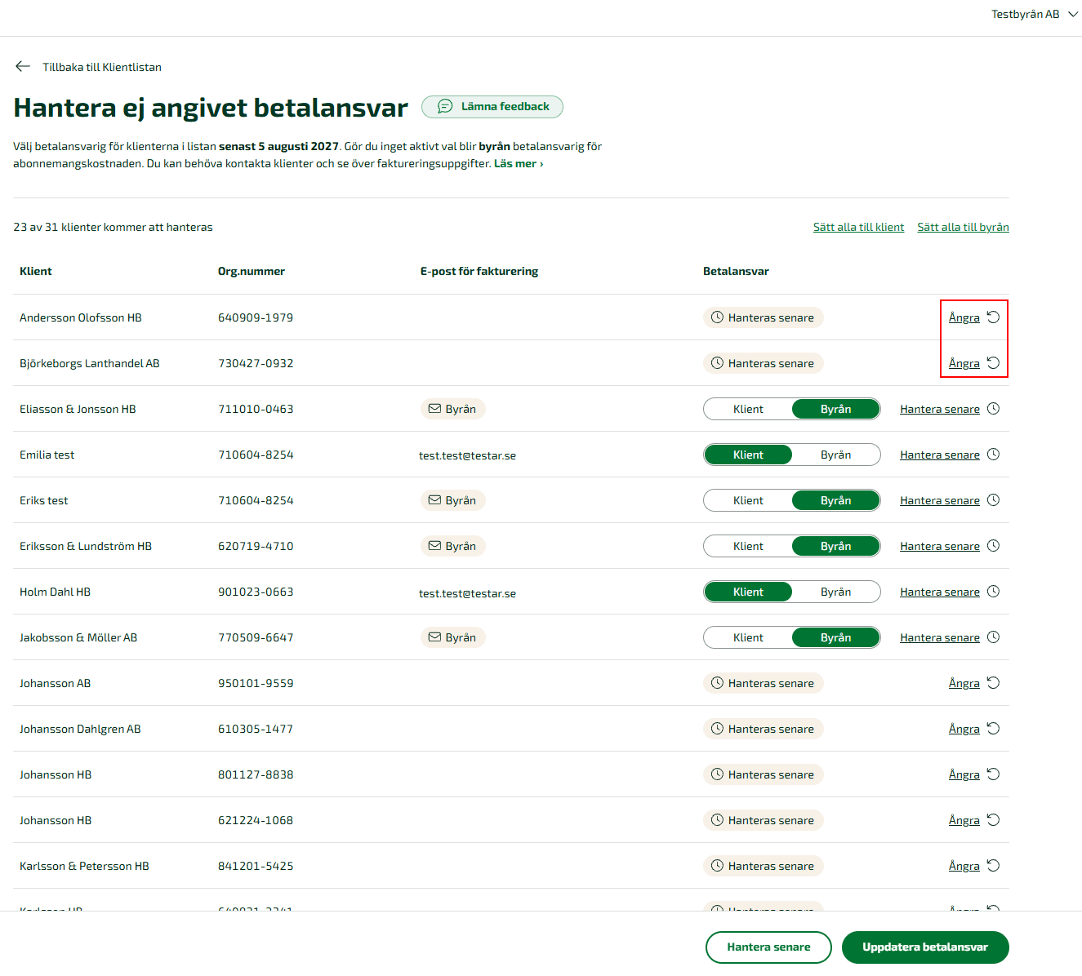Click Hantera senare link for Eriks test
This screenshot has width=1082, height=976.
click(939, 500)
